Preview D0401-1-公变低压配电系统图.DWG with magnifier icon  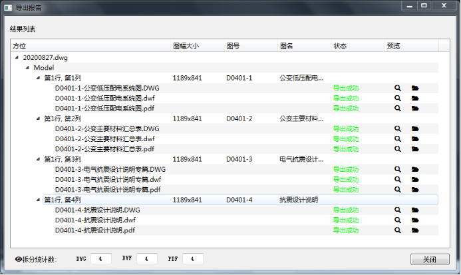398,88
